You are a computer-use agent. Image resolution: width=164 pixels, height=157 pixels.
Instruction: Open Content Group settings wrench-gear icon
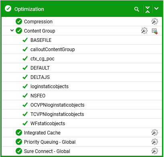[144, 31]
